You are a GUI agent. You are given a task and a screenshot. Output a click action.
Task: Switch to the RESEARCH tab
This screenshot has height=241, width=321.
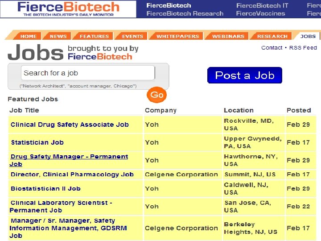tap(272, 36)
